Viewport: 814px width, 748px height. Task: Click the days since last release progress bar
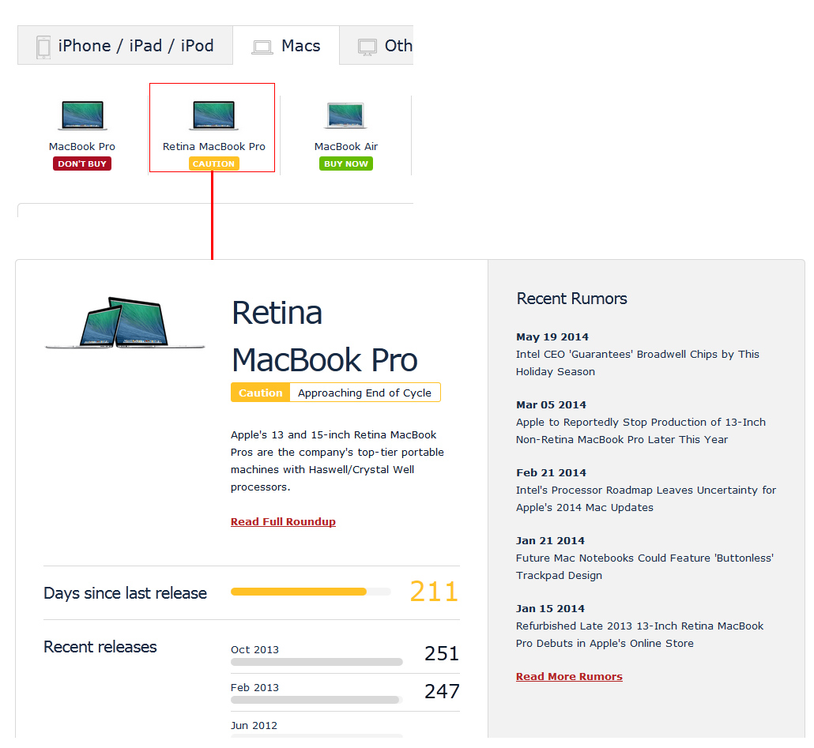point(310,592)
